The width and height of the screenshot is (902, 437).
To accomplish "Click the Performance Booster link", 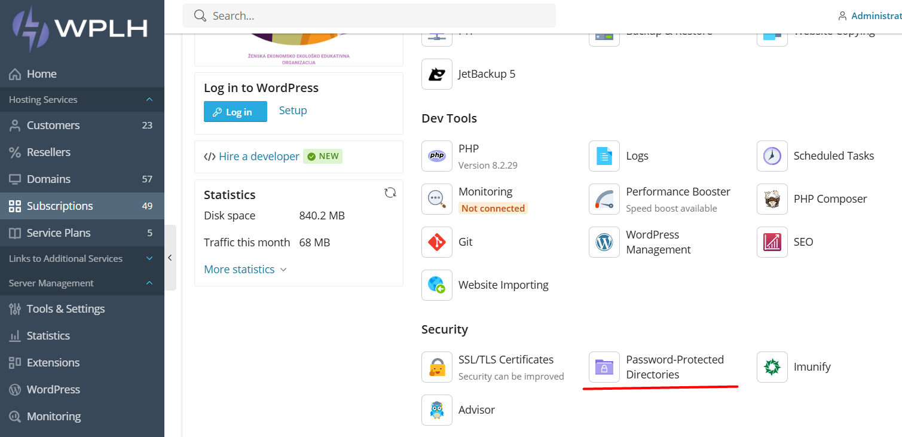I will [x=678, y=192].
